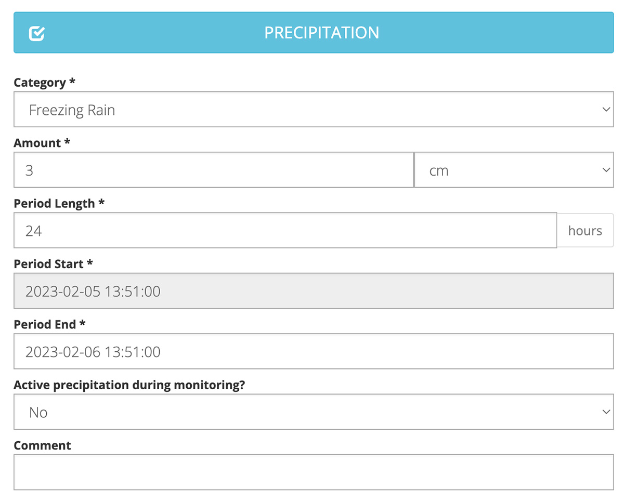Click the Amount input field containing 3
Screen dimensions: 624x502
213,170
